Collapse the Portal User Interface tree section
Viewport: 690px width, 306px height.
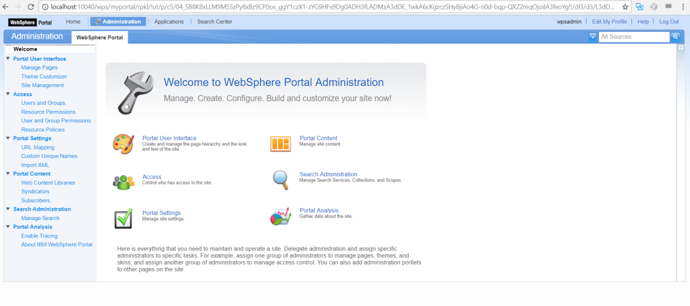tap(8, 59)
